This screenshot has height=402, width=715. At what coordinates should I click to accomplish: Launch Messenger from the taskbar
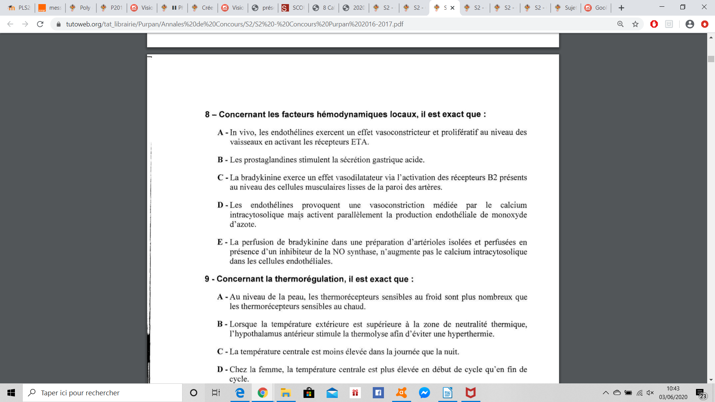[x=424, y=393]
